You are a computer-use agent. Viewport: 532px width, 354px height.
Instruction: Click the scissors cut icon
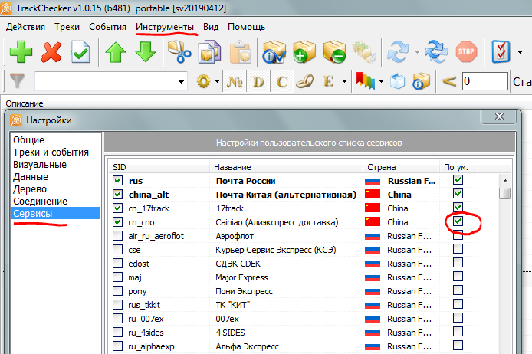point(179,52)
